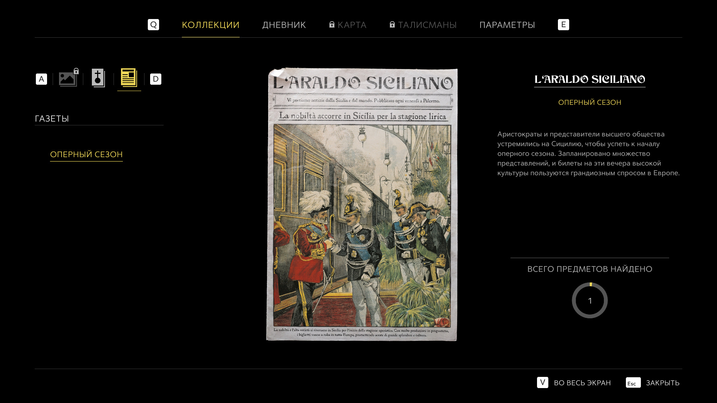Click the L'Araldo Siciliano newspaper image
The width and height of the screenshot is (717, 403).
click(x=361, y=204)
